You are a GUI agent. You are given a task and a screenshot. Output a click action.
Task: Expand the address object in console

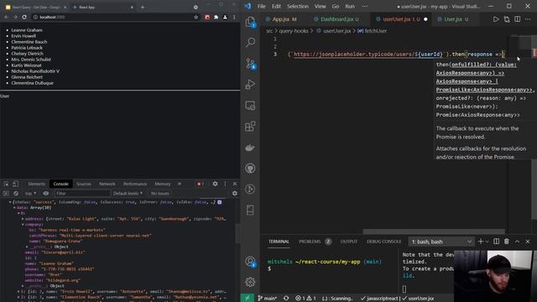point(23,219)
